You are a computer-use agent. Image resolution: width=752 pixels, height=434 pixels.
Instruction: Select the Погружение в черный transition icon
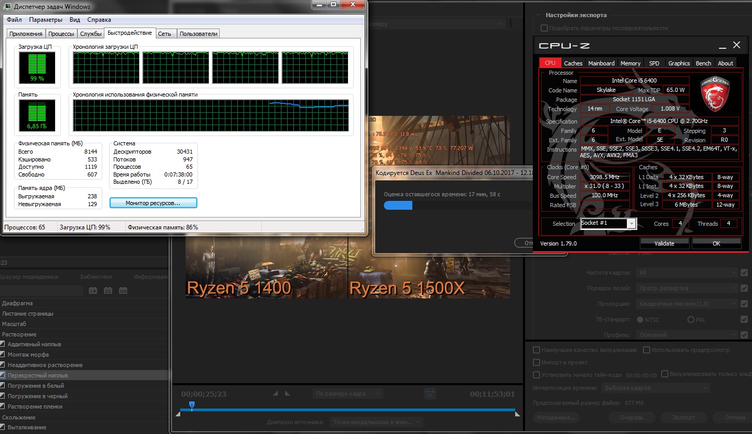click(x=3, y=396)
